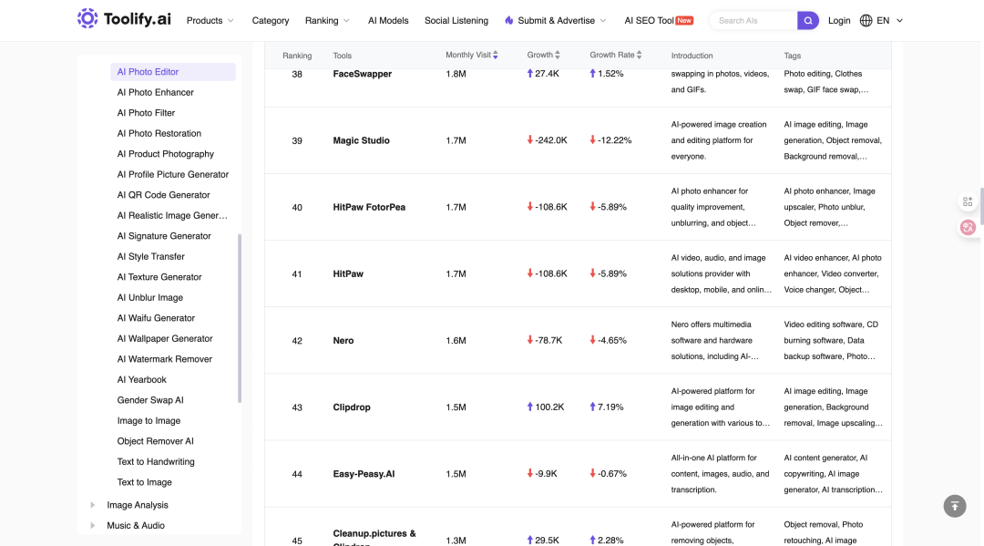
Task: Select AI Waifu Generator category
Action: [x=156, y=318]
